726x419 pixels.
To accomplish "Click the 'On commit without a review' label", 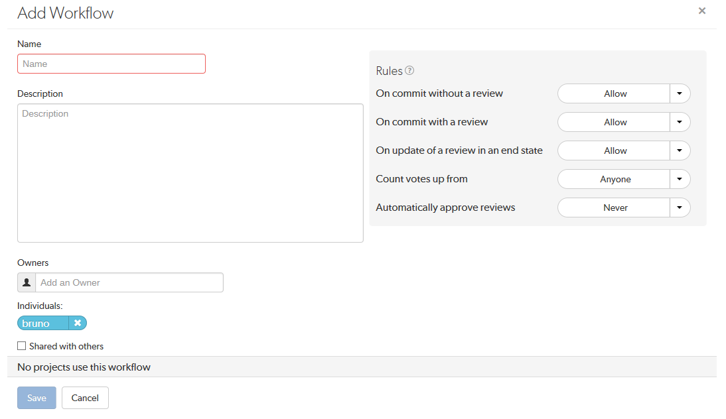I will [439, 93].
